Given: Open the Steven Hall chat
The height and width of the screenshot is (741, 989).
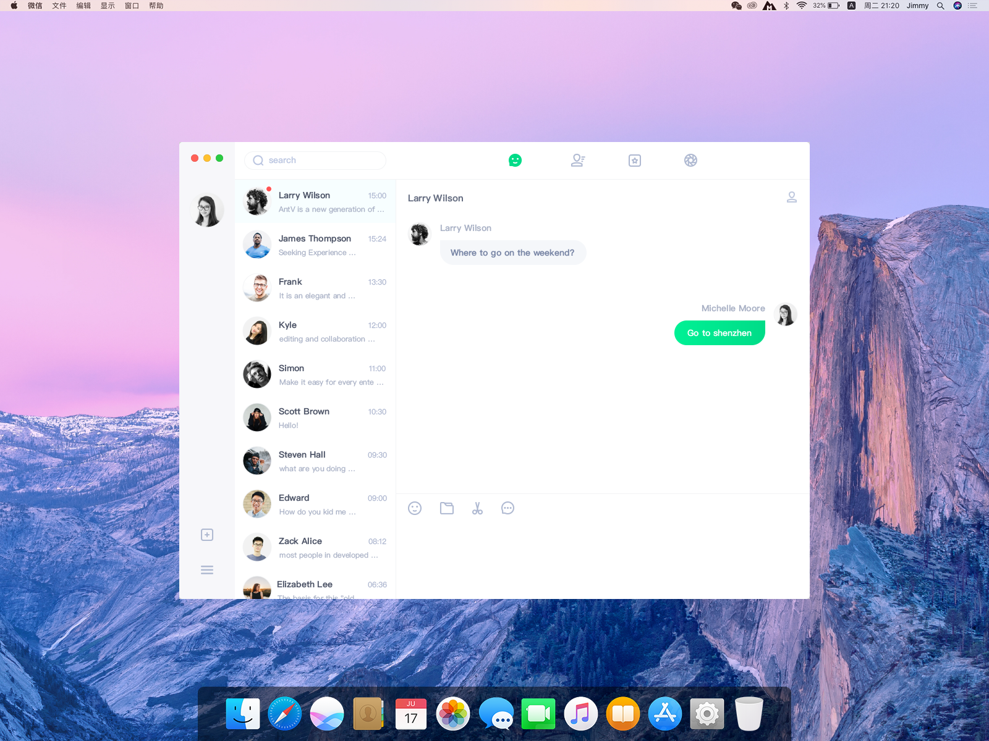Looking at the screenshot, I should click(315, 461).
